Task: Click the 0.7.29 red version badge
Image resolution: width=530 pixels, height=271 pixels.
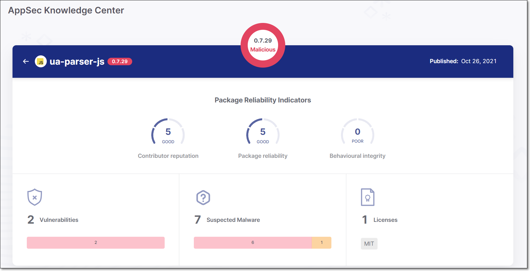Action: (x=120, y=61)
